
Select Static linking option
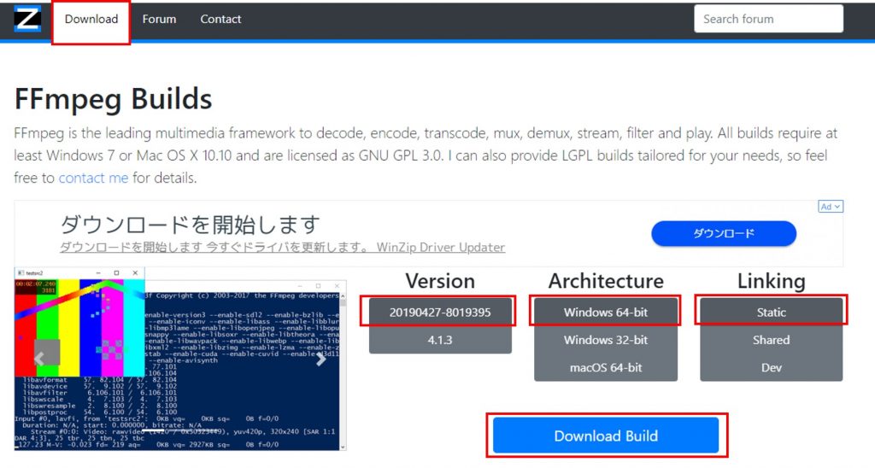[771, 313]
